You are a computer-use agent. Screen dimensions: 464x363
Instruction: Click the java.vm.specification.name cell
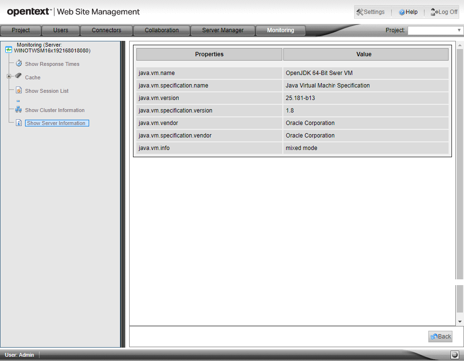(x=209, y=86)
